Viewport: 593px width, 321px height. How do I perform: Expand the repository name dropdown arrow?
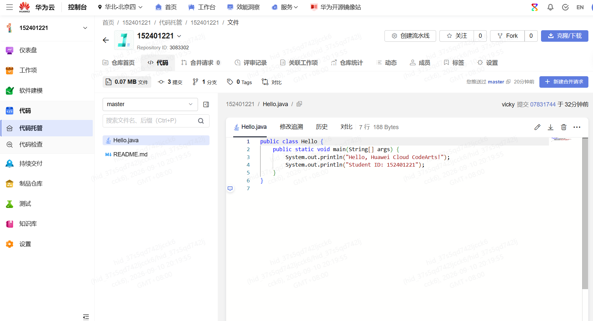click(179, 36)
